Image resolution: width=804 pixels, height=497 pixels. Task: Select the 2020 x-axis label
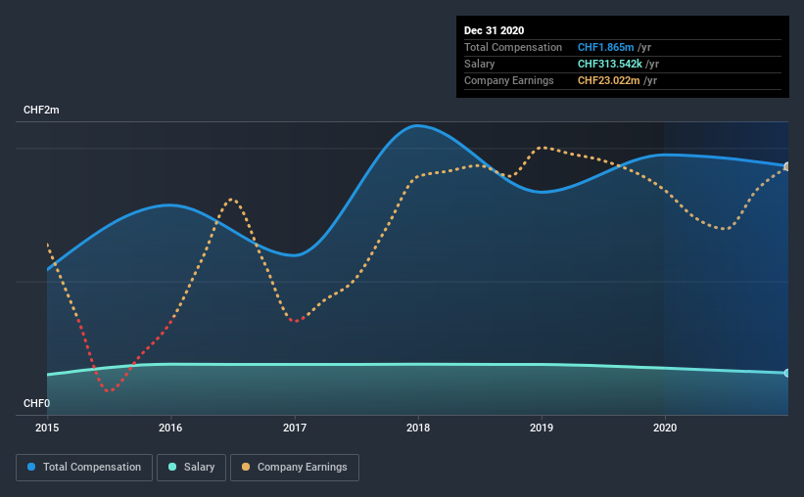click(665, 428)
